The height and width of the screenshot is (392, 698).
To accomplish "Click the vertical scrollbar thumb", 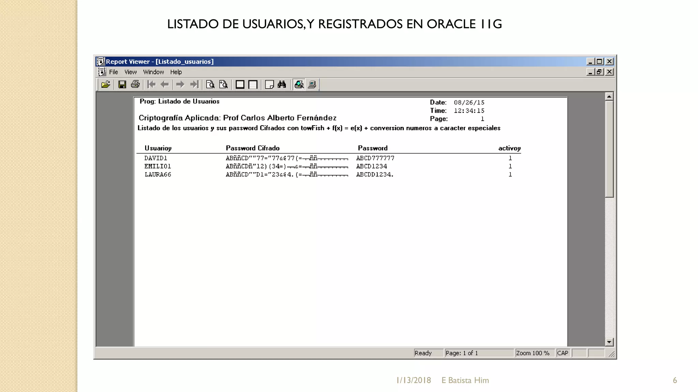I will point(609,149).
